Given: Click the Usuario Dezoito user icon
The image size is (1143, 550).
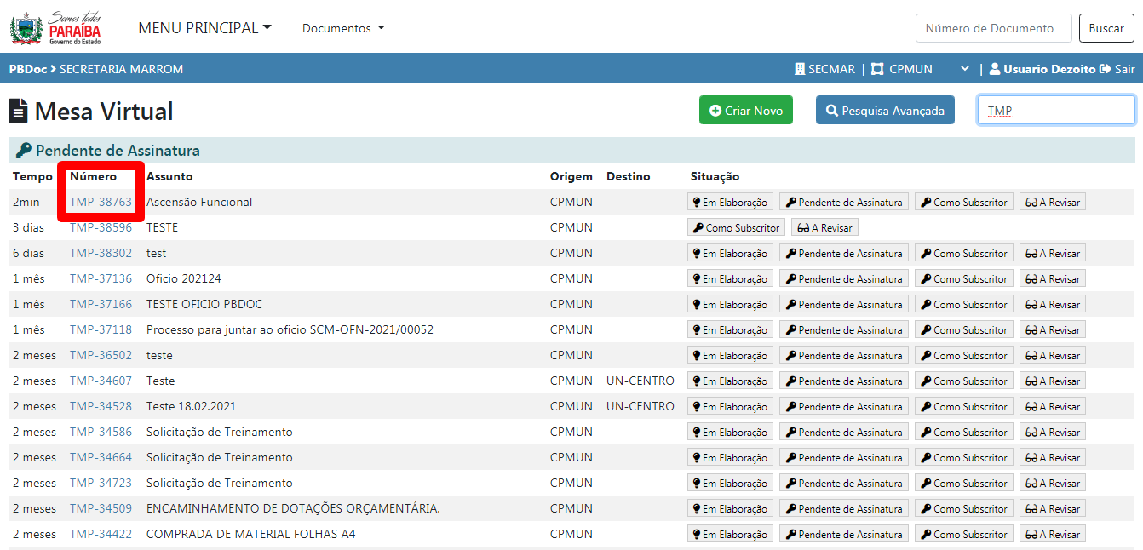Looking at the screenshot, I should pos(995,69).
